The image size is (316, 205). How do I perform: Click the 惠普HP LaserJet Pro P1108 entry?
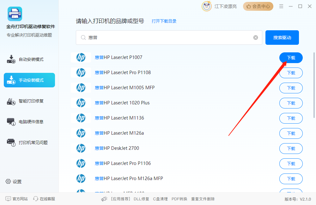point(123,73)
